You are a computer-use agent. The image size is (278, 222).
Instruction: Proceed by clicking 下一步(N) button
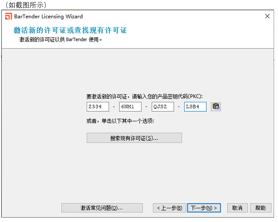point(204,208)
